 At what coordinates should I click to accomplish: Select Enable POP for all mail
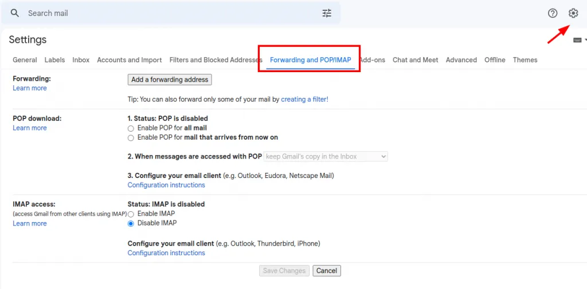pos(131,128)
